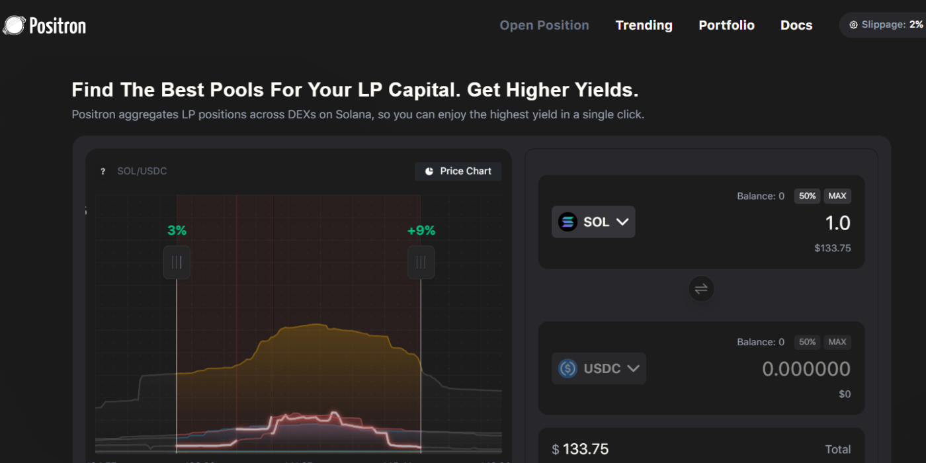Image resolution: width=926 pixels, height=463 pixels.
Task: Click the right +9% range slider handle
Action: (421, 263)
